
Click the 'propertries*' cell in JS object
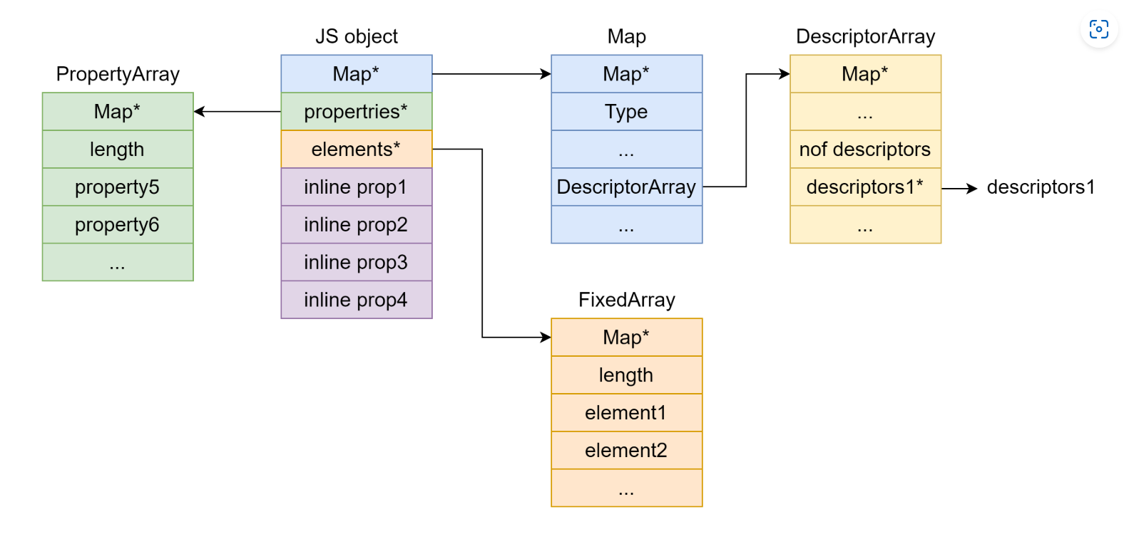(x=356, y=112)
